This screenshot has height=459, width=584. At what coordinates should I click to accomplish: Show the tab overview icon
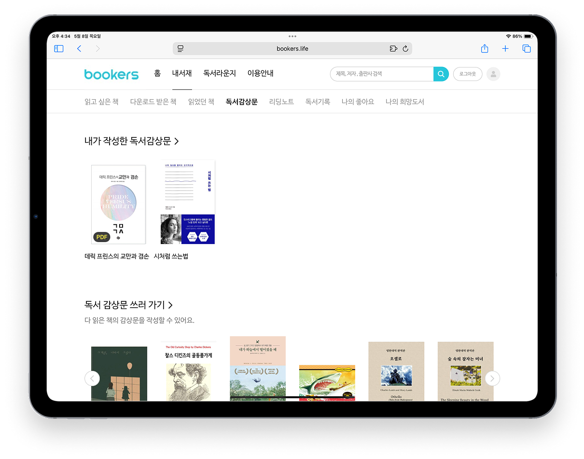[527, 49]
